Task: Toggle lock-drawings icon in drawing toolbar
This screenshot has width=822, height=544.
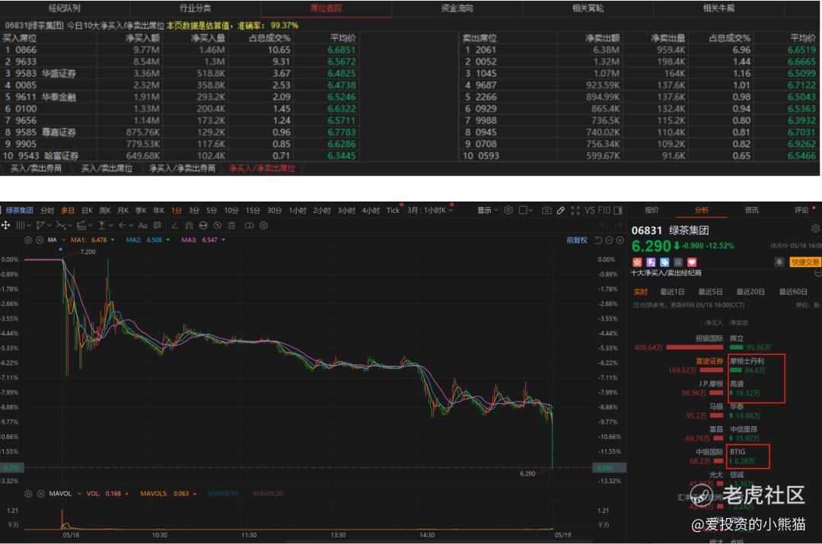Action: (203, 225)
